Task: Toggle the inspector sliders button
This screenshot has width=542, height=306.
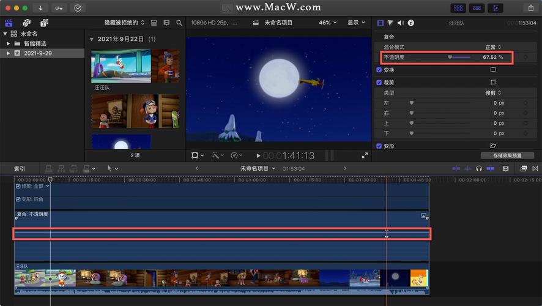Action: point(496,8)
